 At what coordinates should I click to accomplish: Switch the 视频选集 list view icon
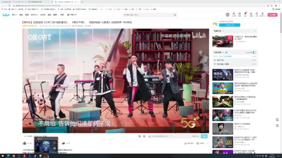pyautogui.click(x=226, y=52)
